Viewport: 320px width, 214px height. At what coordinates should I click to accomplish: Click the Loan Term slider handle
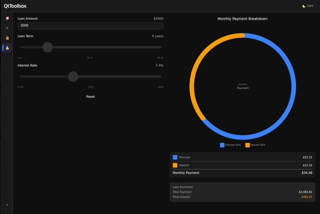(48, 47)
